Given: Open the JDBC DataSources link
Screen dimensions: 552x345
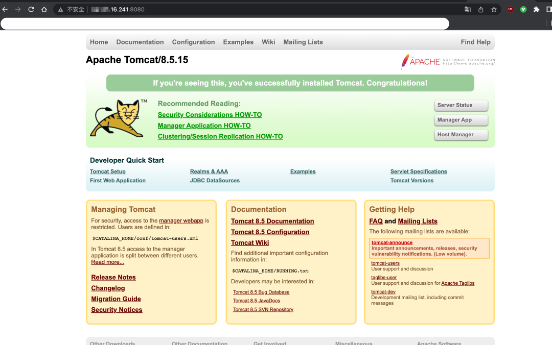Looking at the screenshot, I should (x=215, y=181).
